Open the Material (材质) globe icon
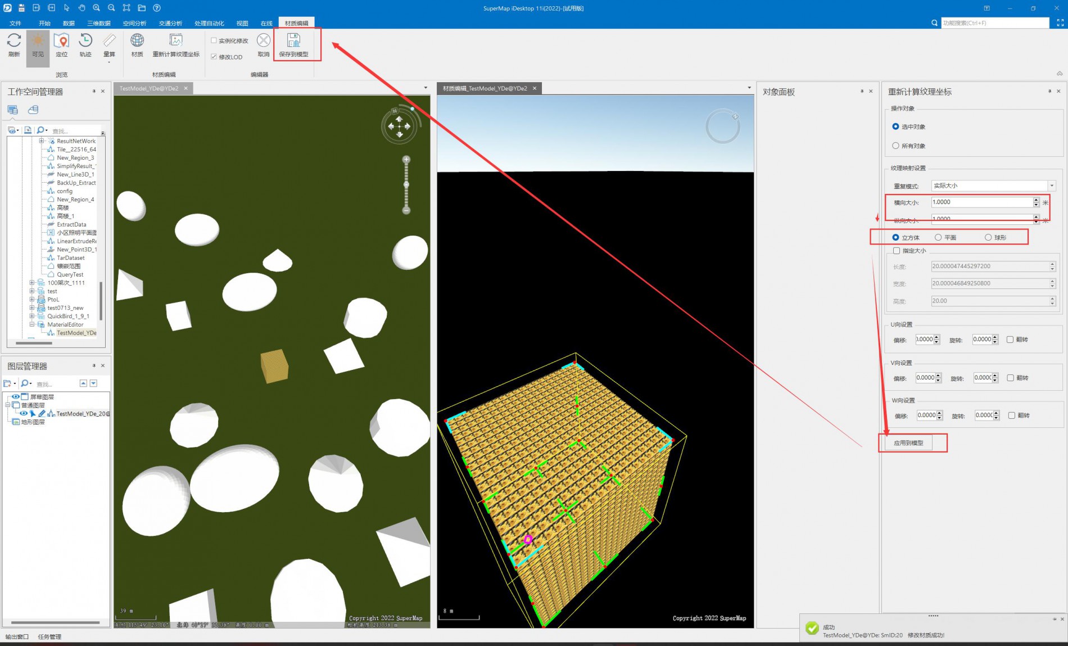The image size is (1068, 646). (x=137, y=40)
